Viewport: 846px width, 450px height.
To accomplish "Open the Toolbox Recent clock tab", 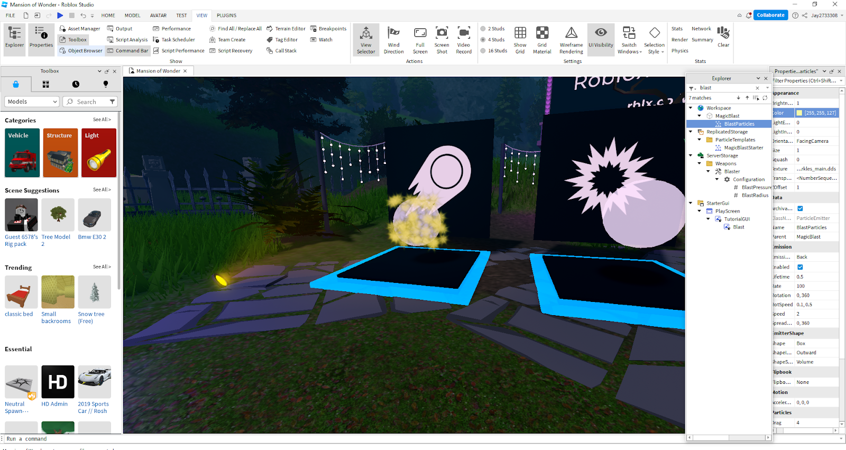I will [76, 84].
